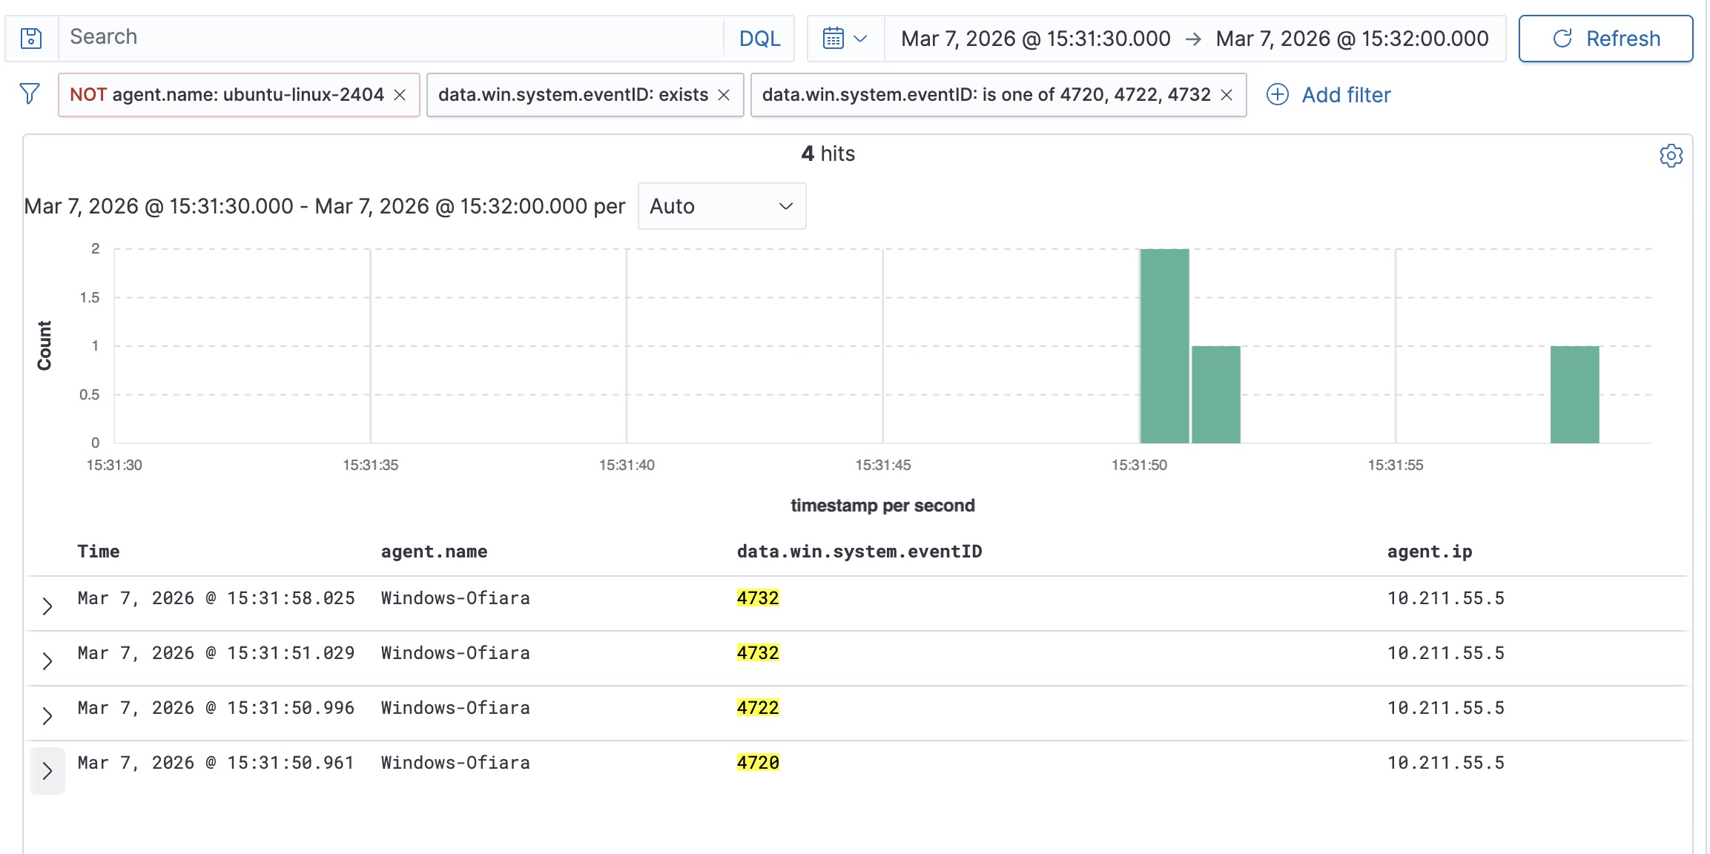Screen dimensions: 1710x854
Task: Click the Add filter plus icon
Action: click(1277, 95)
